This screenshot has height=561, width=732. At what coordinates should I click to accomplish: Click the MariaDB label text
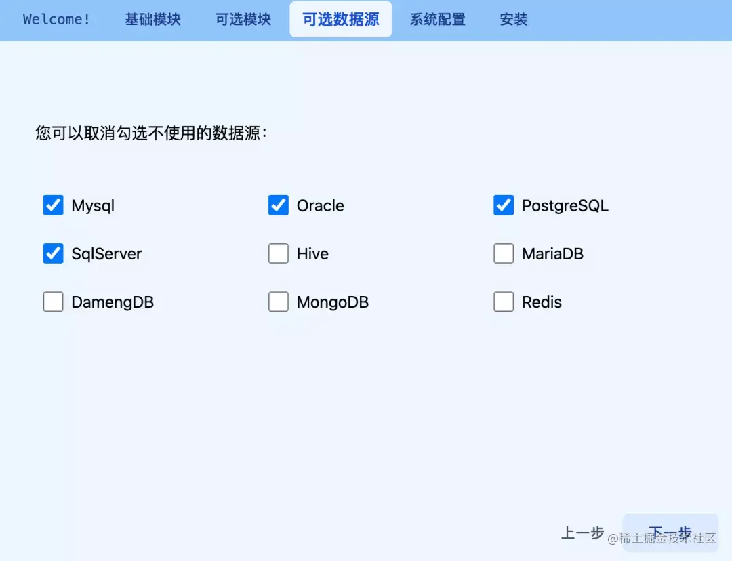pos(553,254)
